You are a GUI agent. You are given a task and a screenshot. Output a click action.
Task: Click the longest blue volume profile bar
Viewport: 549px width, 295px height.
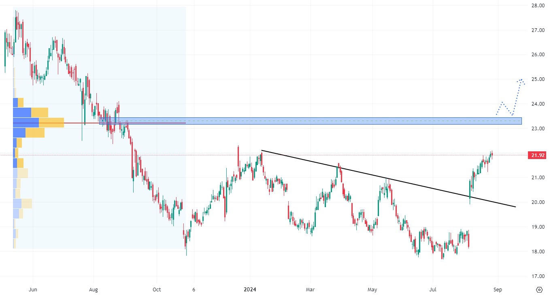tap(26, 122)
